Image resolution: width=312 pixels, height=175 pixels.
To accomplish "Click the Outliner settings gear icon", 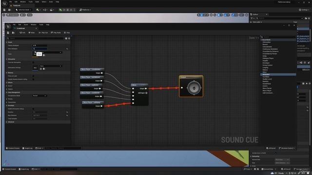I will 309,18.
